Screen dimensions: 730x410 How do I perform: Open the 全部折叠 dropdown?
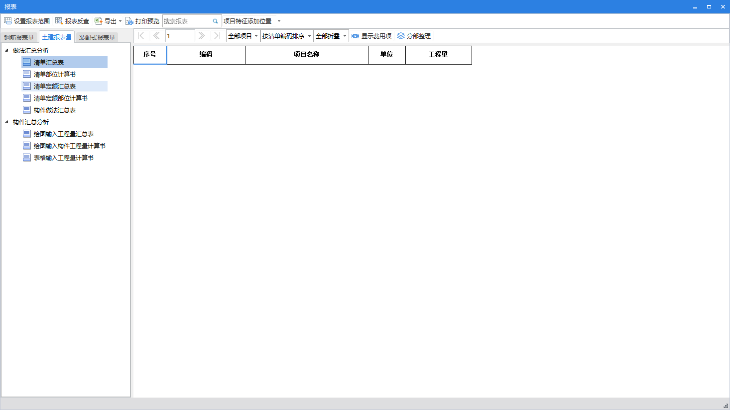331,36
